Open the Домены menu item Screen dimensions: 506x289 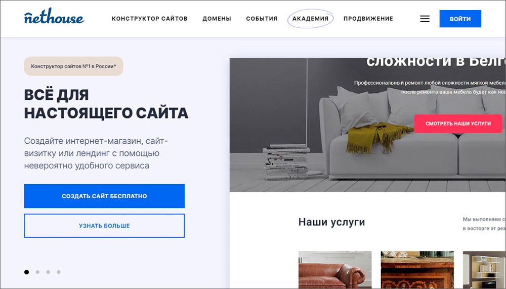pyautogui.click(x=217, y=19)
